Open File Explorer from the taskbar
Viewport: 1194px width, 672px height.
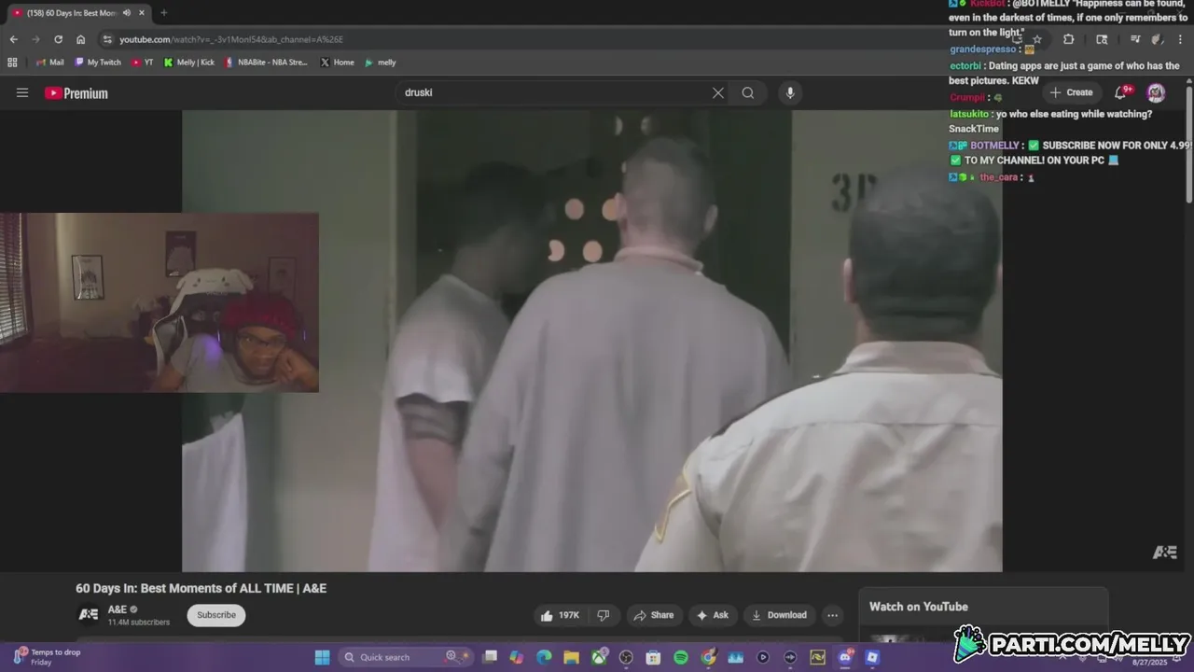(x=571, y=657)
